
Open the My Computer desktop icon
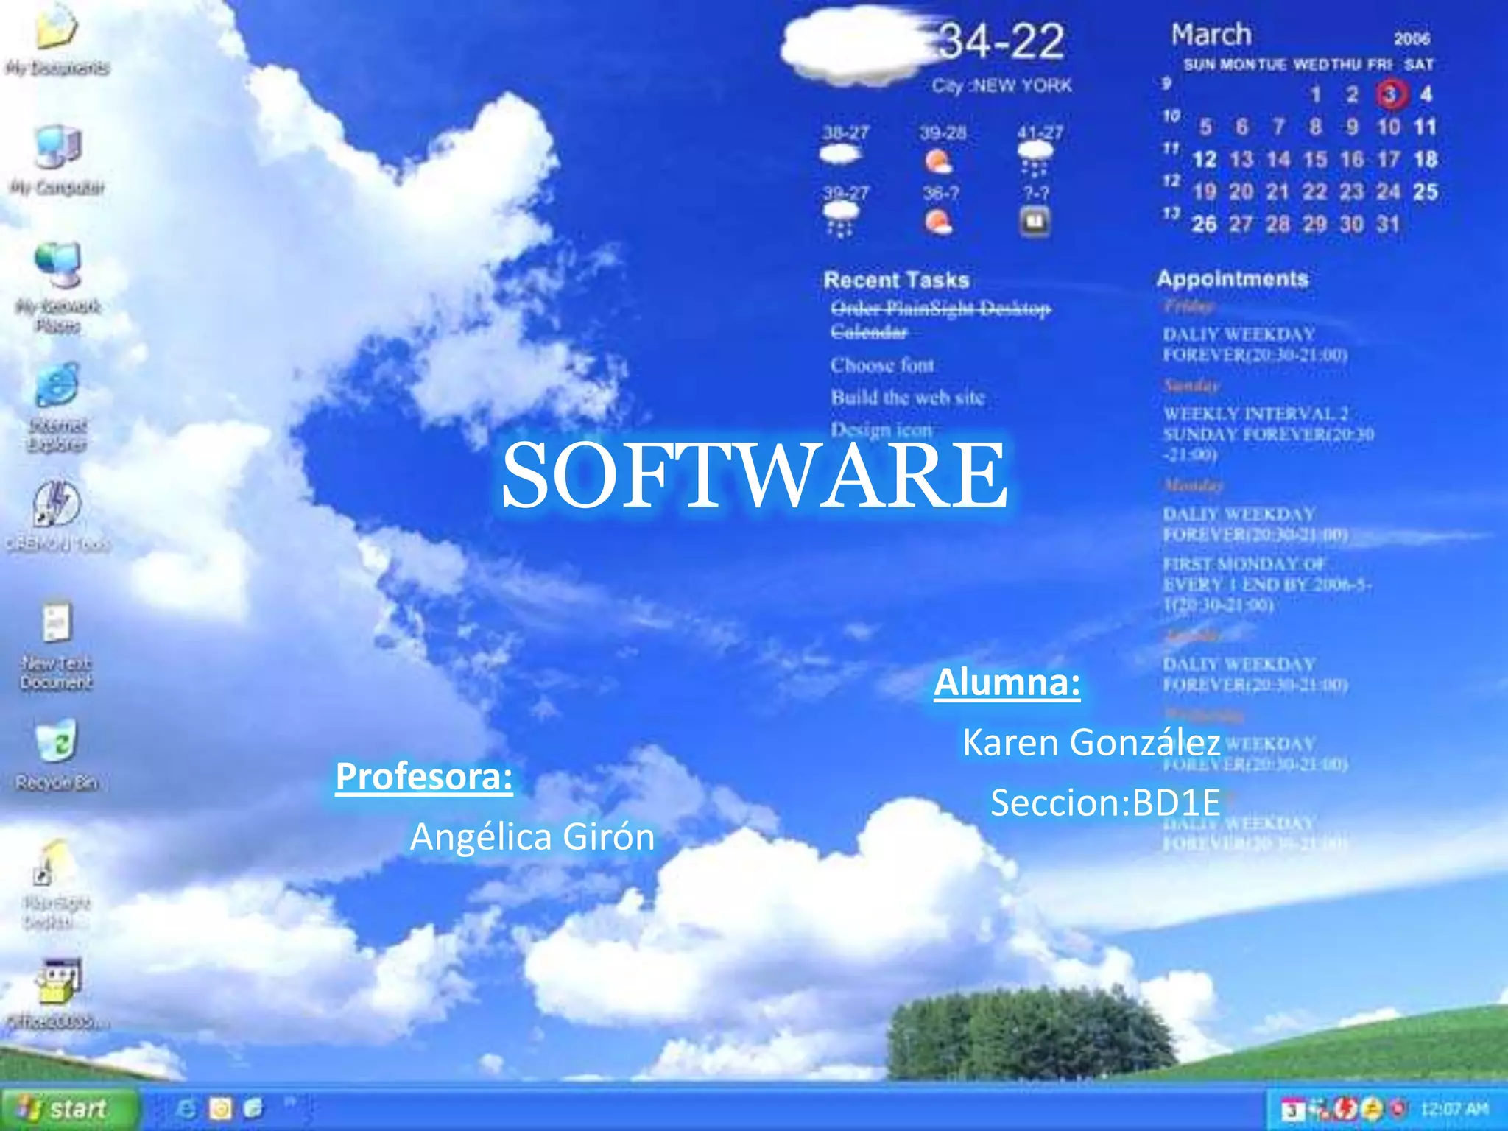57,147
